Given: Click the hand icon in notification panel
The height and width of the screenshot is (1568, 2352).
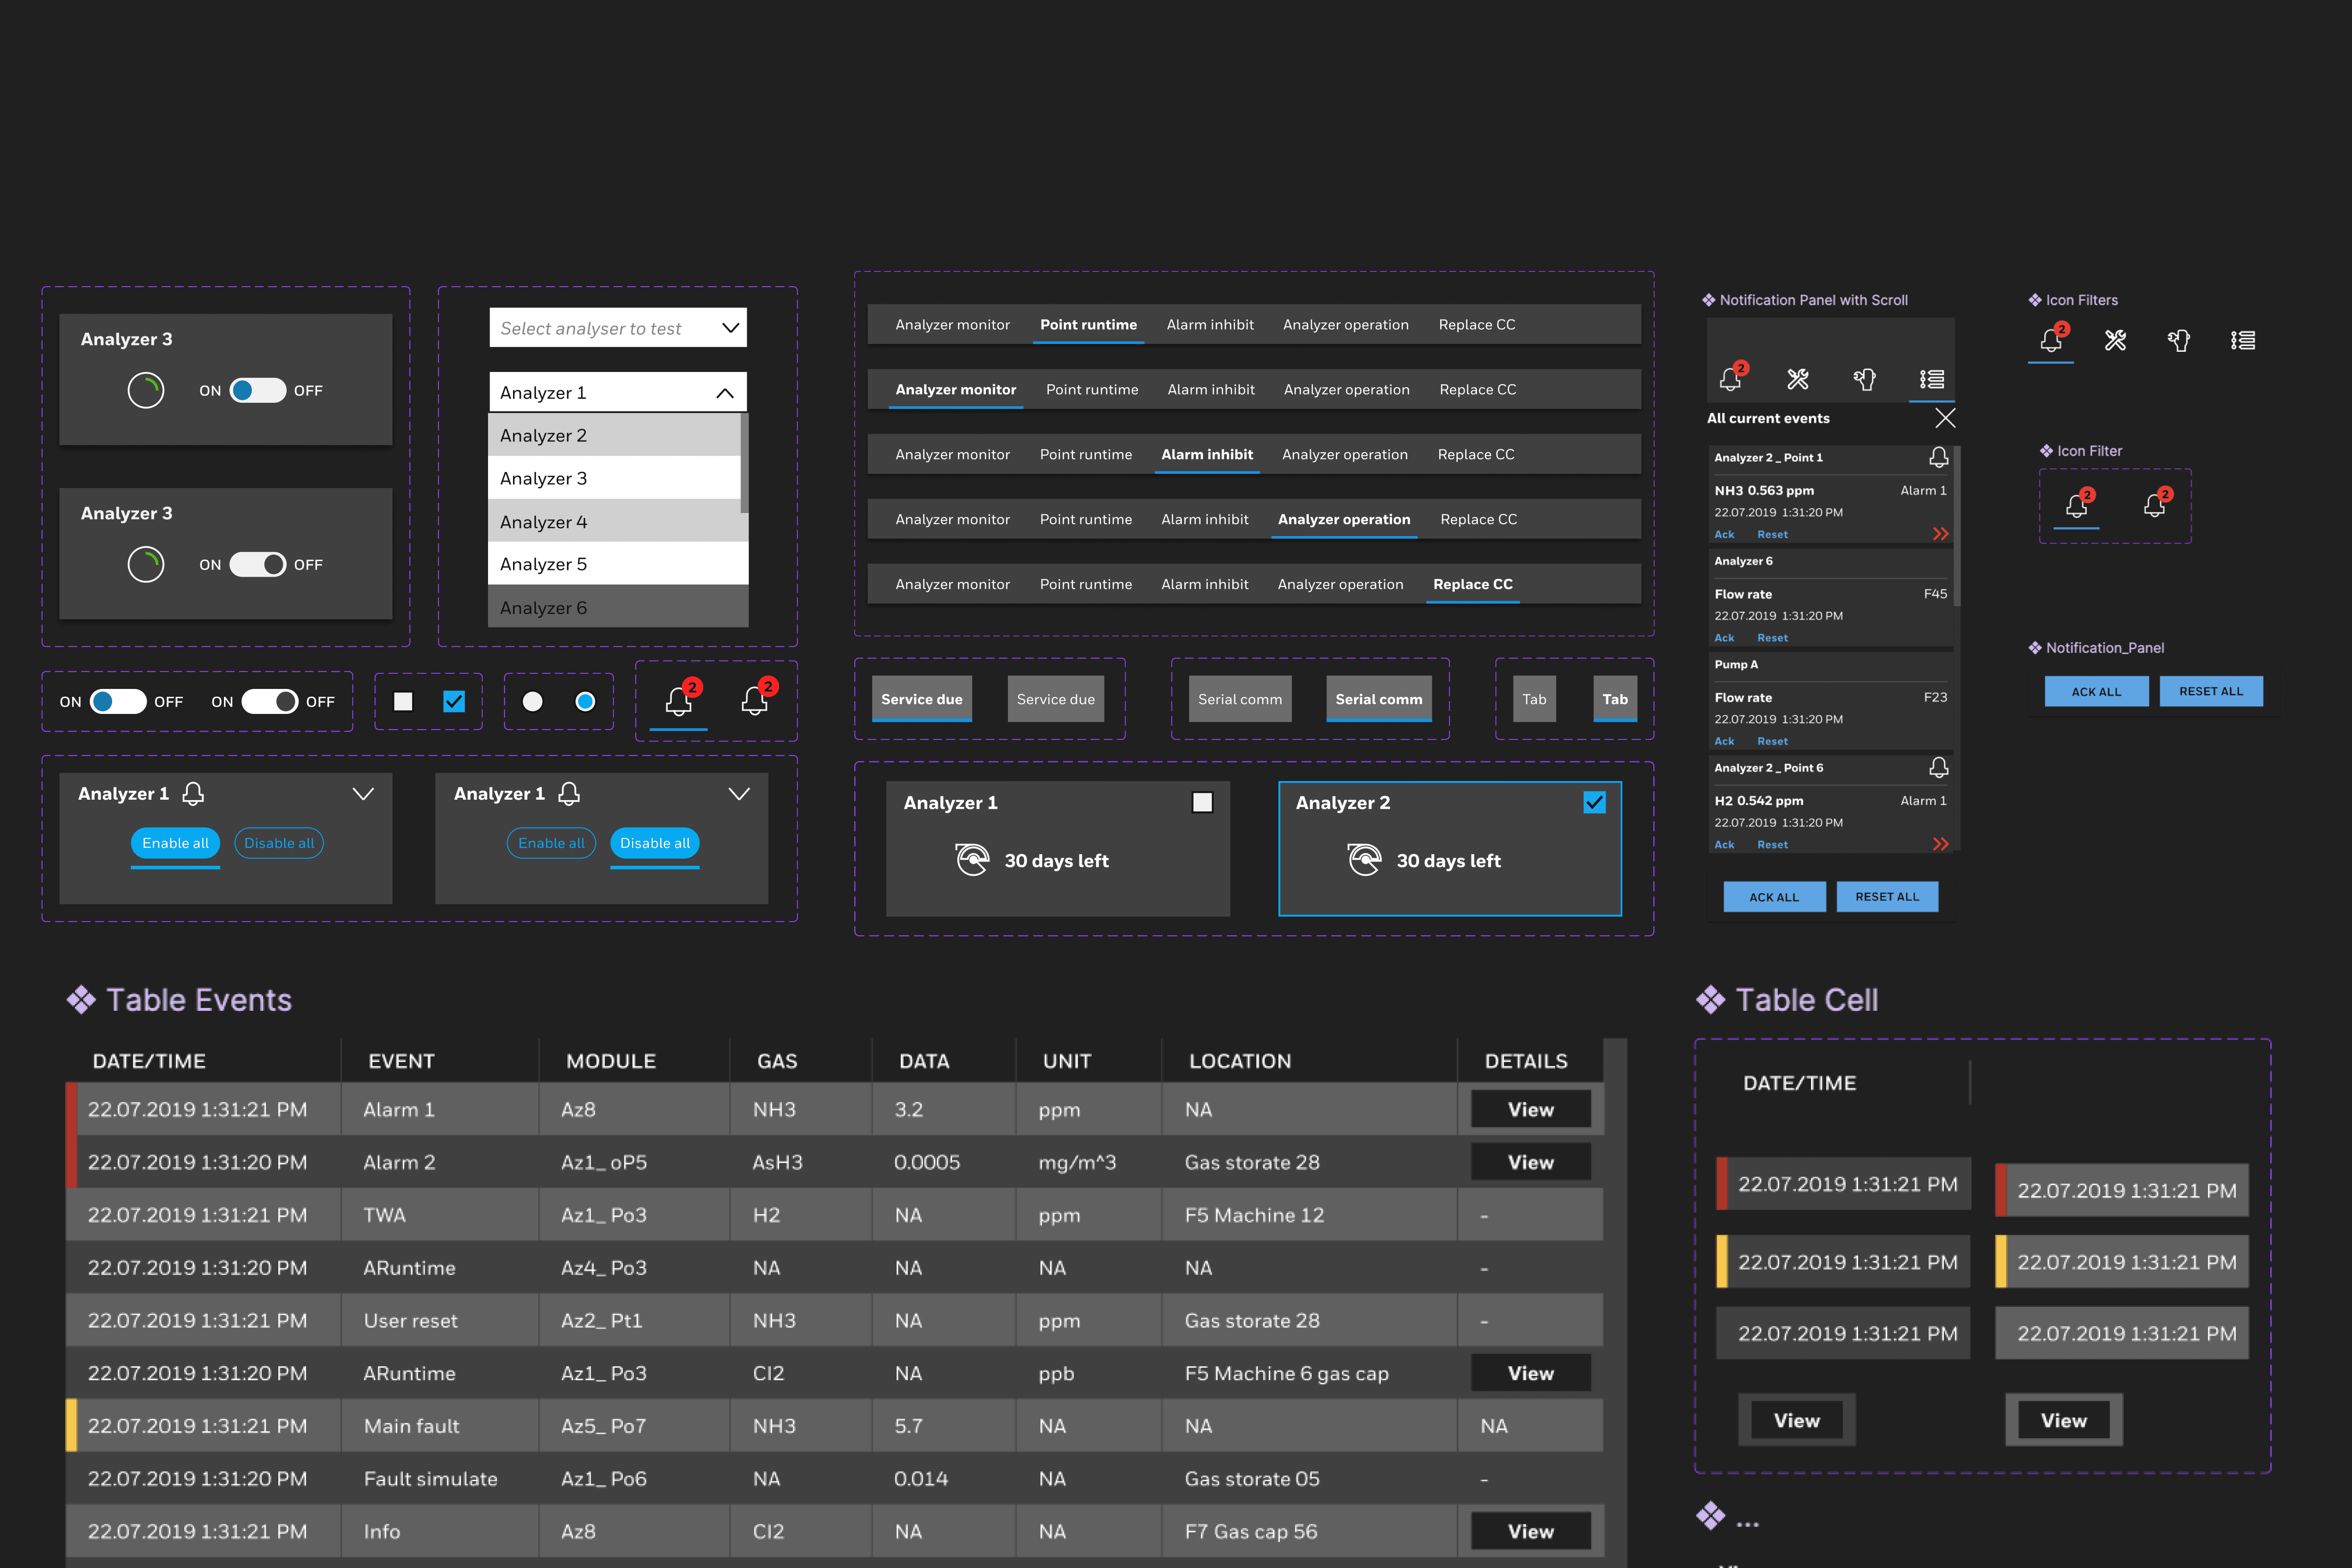Looking at the screenshot, I should click(x=1864, y=379).
